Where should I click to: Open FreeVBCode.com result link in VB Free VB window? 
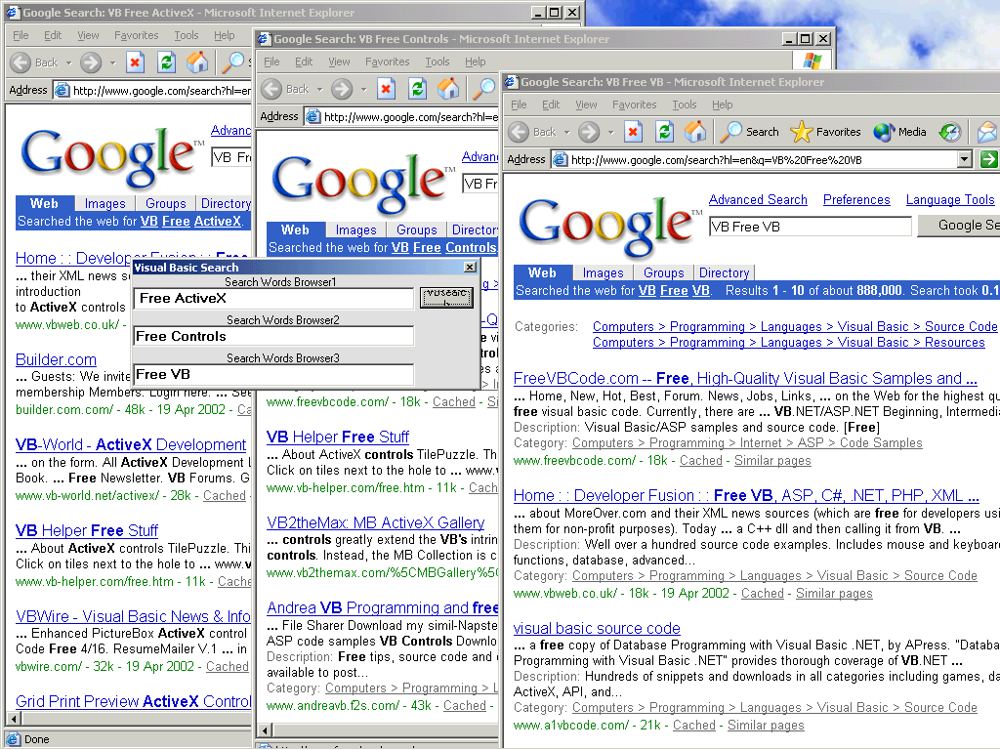[745, 378]
